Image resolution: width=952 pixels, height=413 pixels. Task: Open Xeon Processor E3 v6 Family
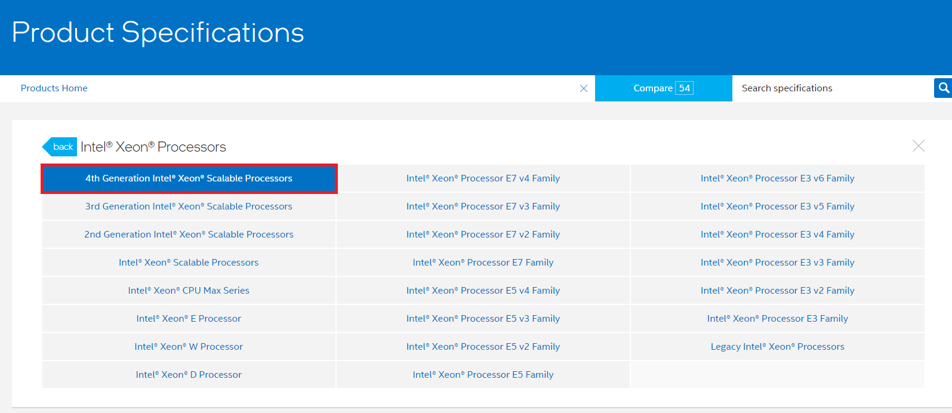point(778,178)
